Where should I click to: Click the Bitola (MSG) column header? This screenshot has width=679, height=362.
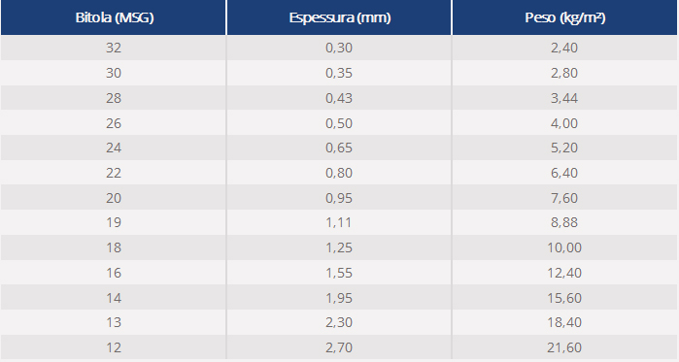(x=115, y=17)
